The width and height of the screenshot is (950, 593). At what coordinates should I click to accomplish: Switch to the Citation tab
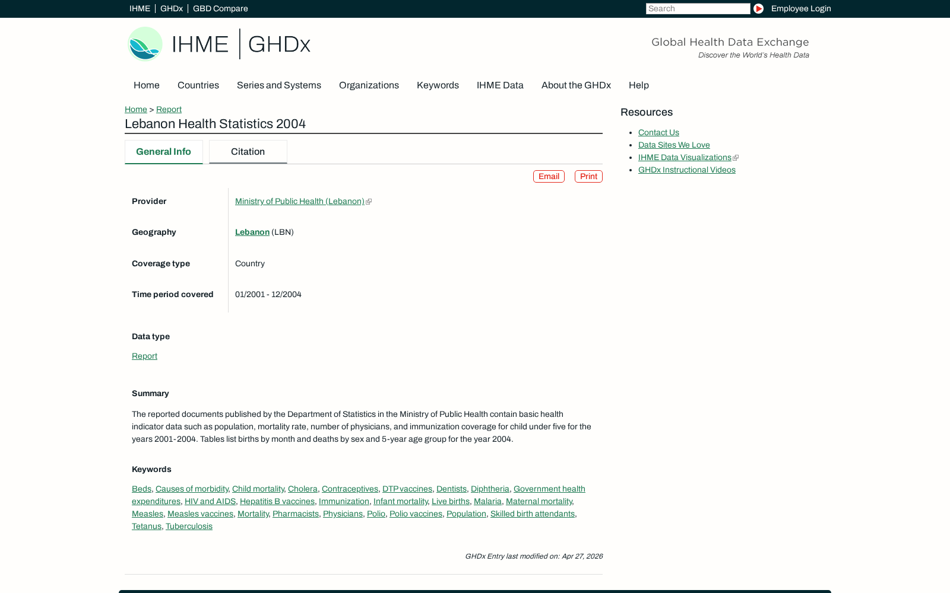point(248,152)
